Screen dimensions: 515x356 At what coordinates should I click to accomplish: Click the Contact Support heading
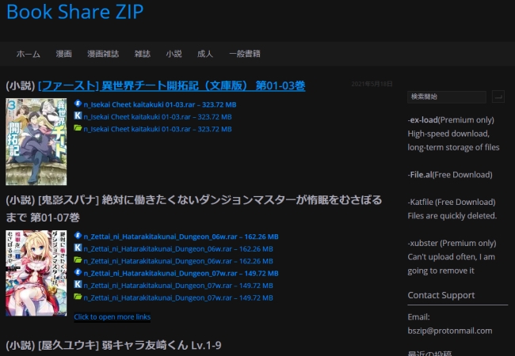pyautogui.click(x=441, y=295)
